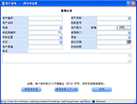Click the 供应商编号 label
The height and width of the screenshot is (104, 137).
[x=9, y=33]
